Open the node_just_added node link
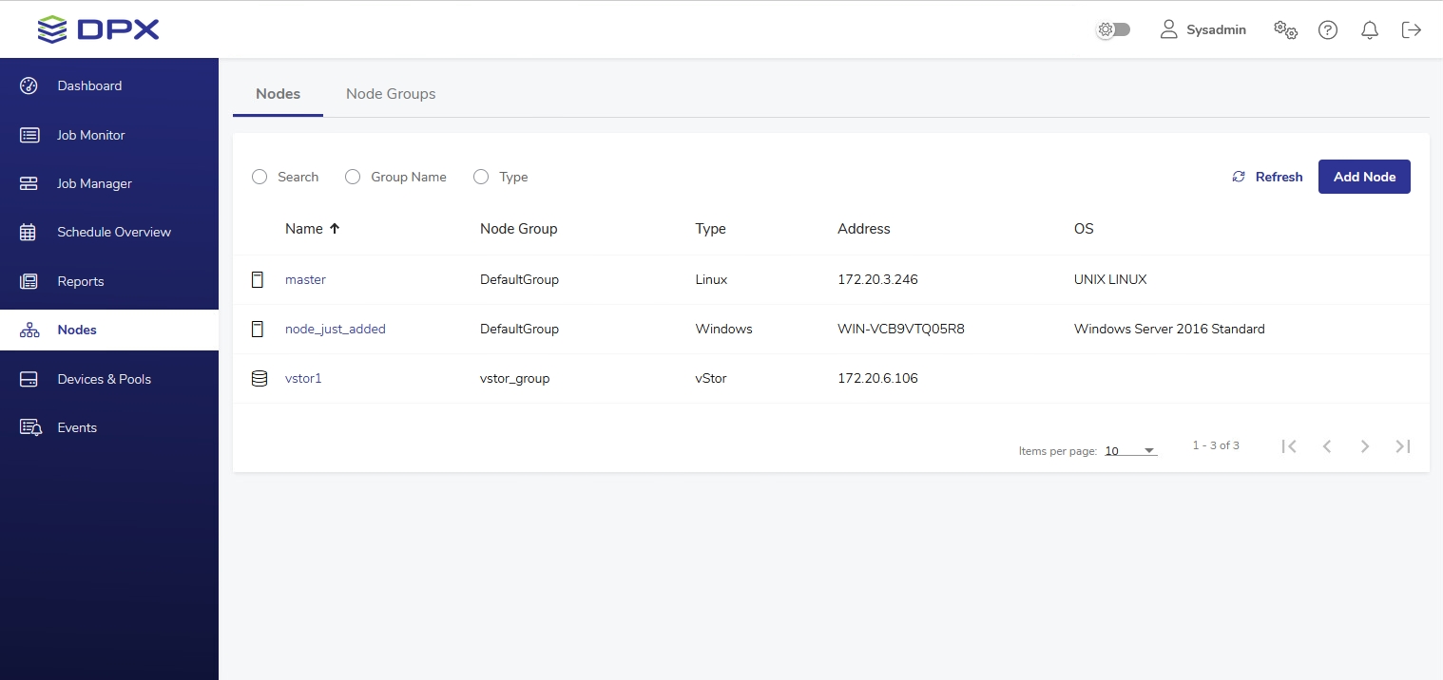1443x680 pixels. pos(336,329)
